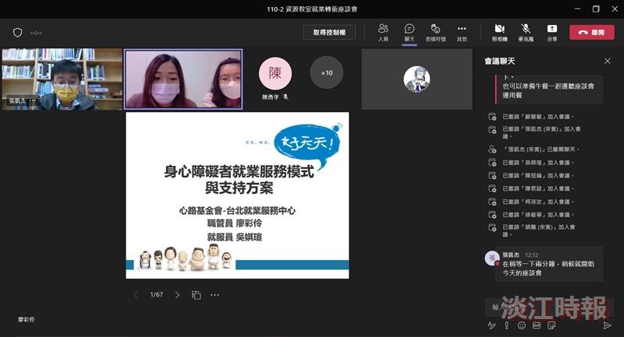624x337 pixels.
Task: Leave the meeting with red button
Action: (592, 32)
